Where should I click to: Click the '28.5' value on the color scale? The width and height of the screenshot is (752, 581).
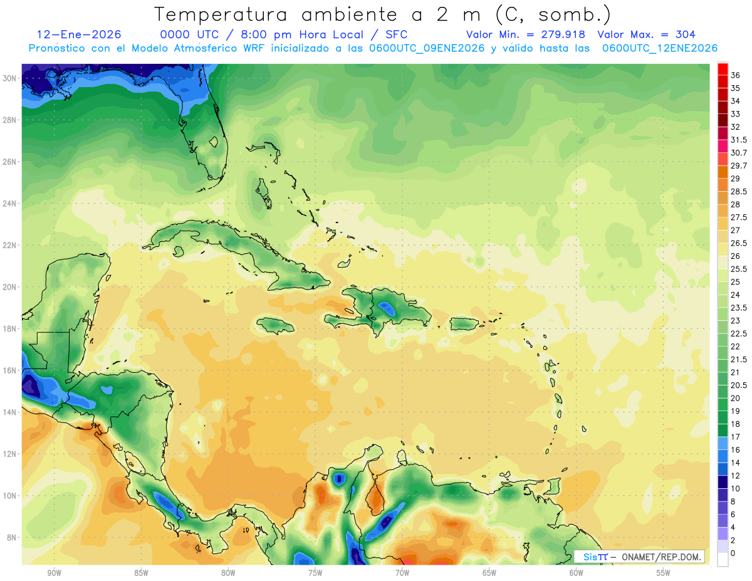click(x=739, y=192)
